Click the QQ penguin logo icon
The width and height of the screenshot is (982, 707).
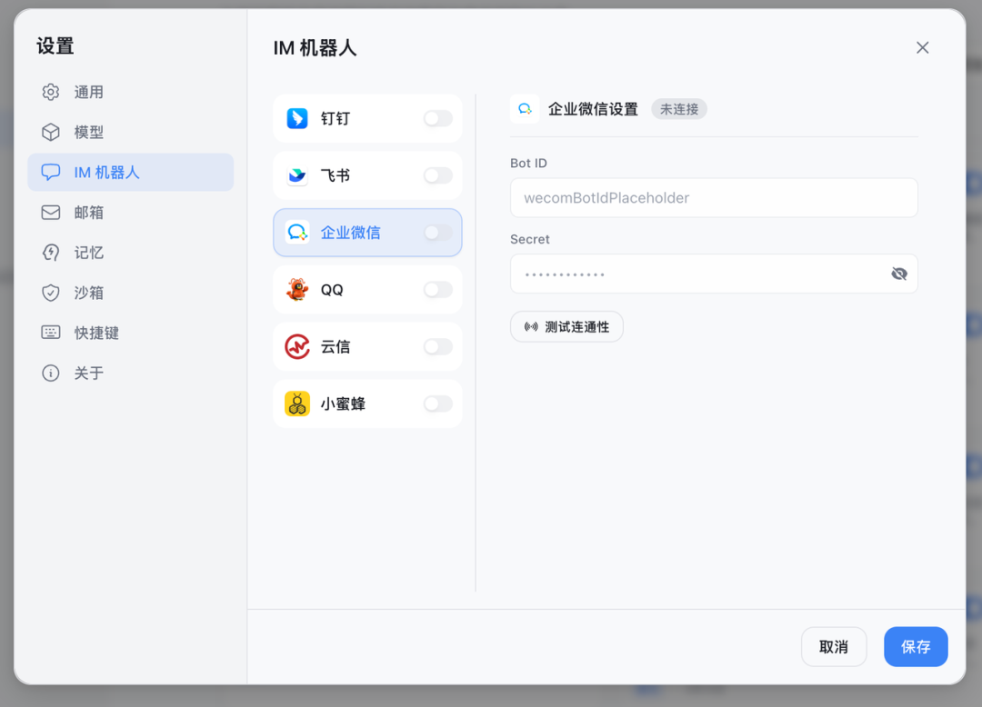point(296,290)
